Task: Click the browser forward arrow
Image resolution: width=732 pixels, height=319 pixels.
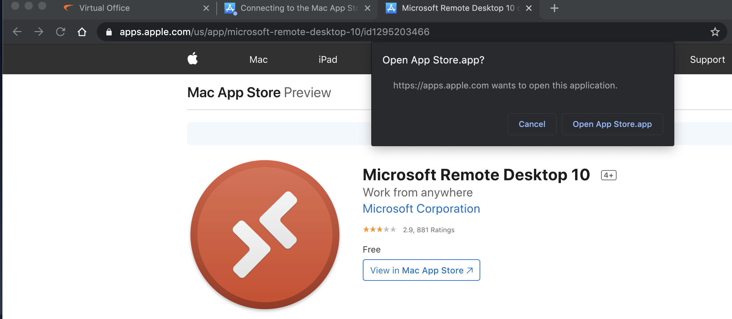Action: pyautogui.click(x=39, y=32)
